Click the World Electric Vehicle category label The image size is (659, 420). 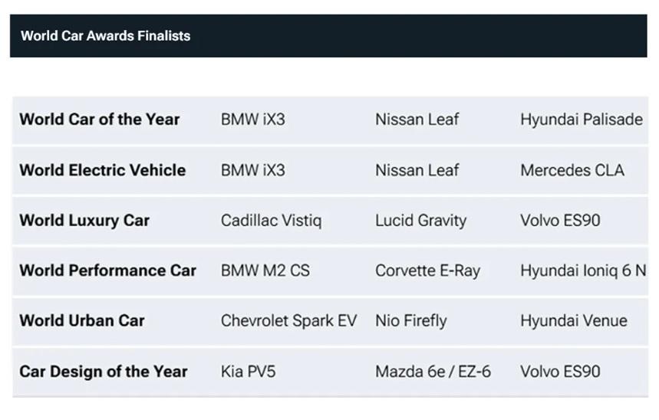click(x=103, y=170)
